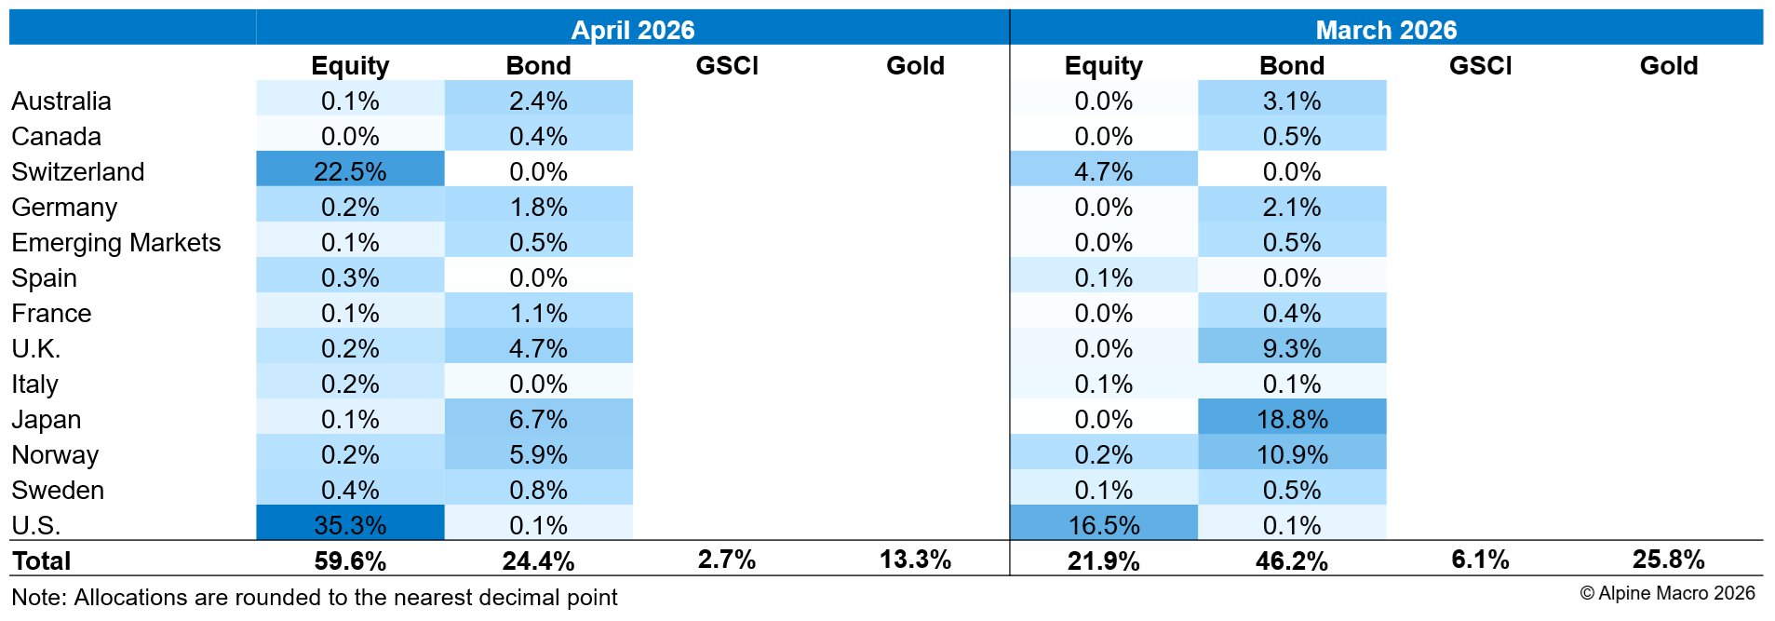
Task: Select the Switzerland row label
Action: (78, 172)
